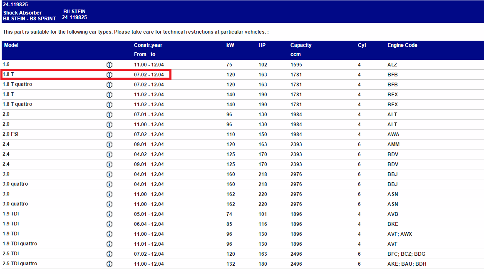The height and width of the screenshot is (274, 484).
Task: Click the Model column header
Action: pos(11,45)
